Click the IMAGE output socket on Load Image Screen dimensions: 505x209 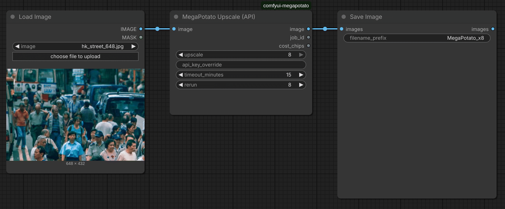[141, 29]
